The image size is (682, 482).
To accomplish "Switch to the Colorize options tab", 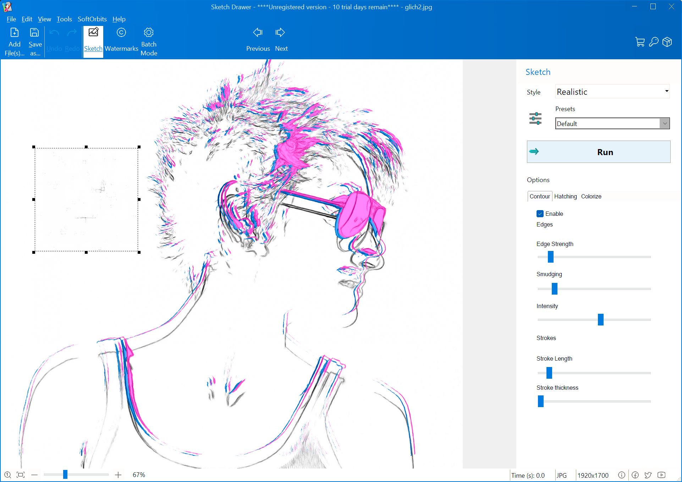I will click(591, 196).
